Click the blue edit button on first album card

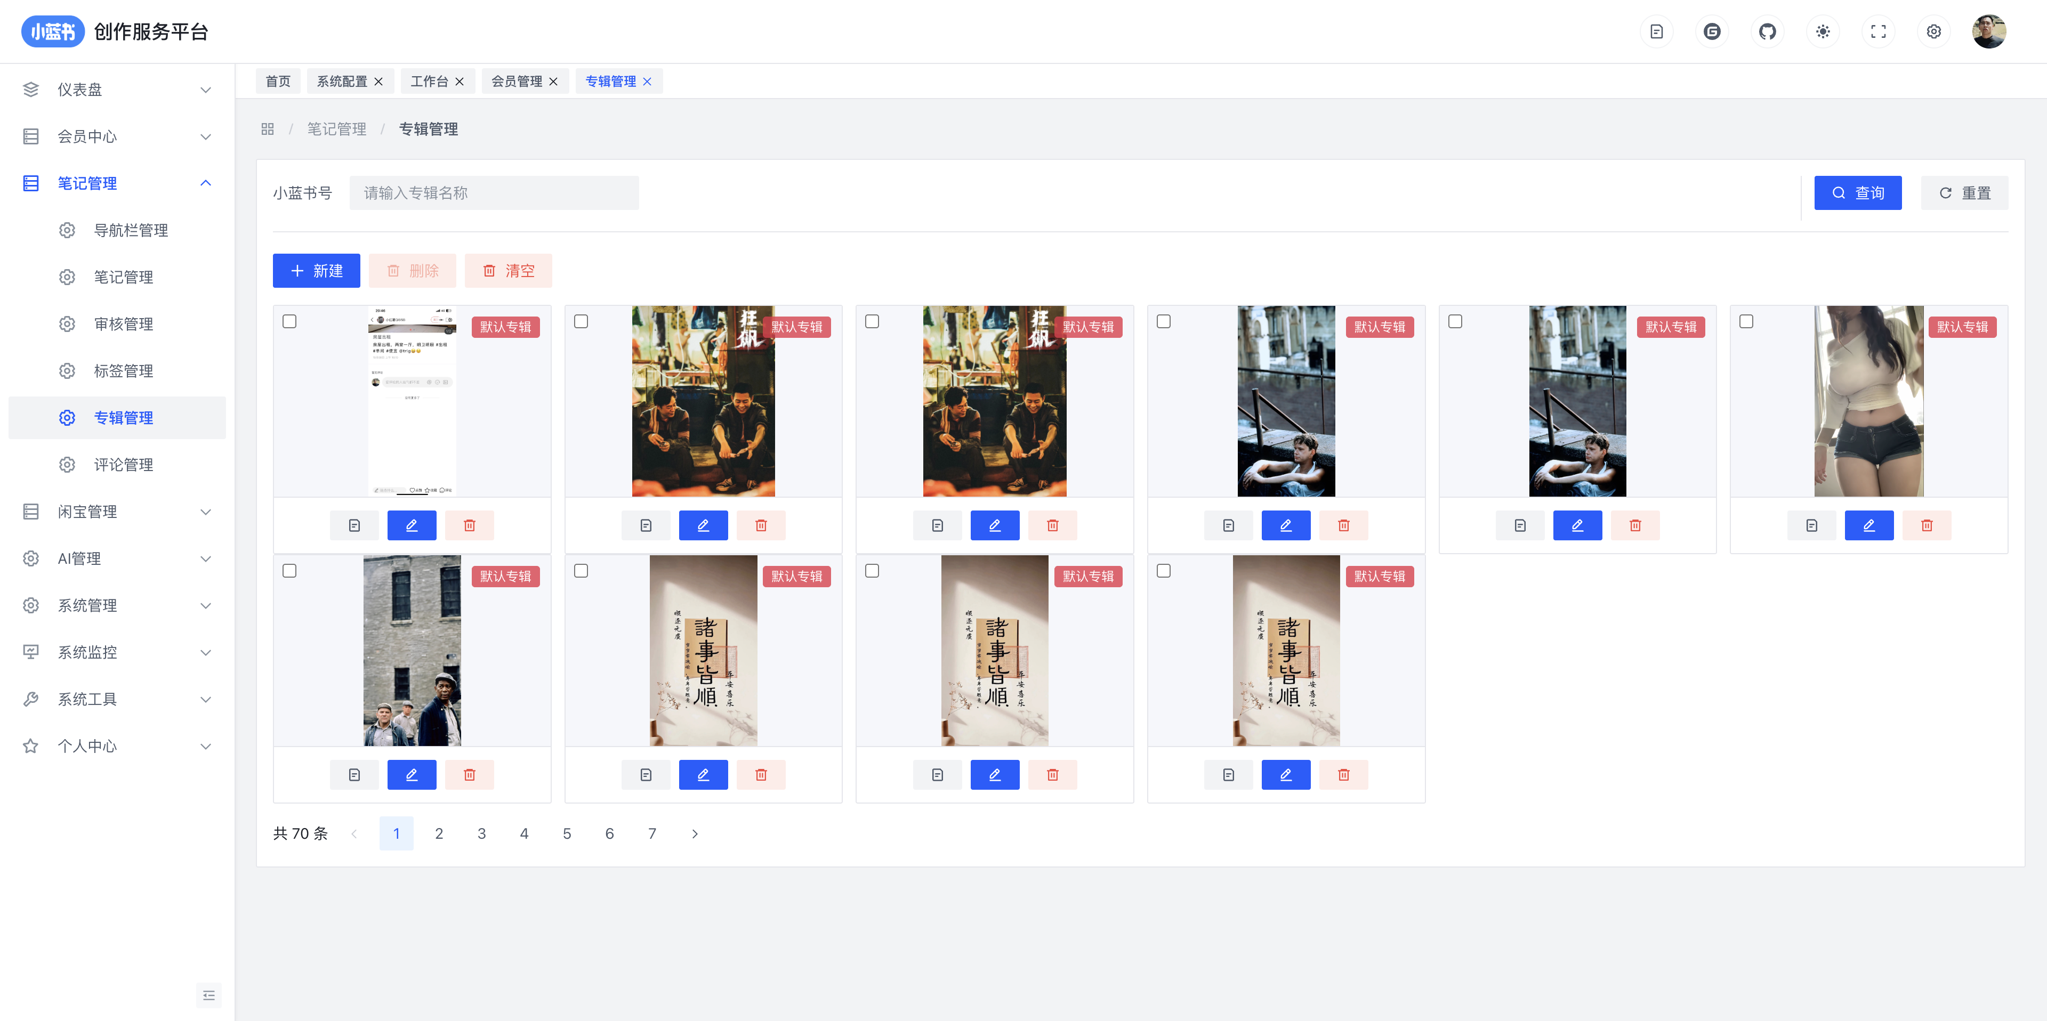412,525
